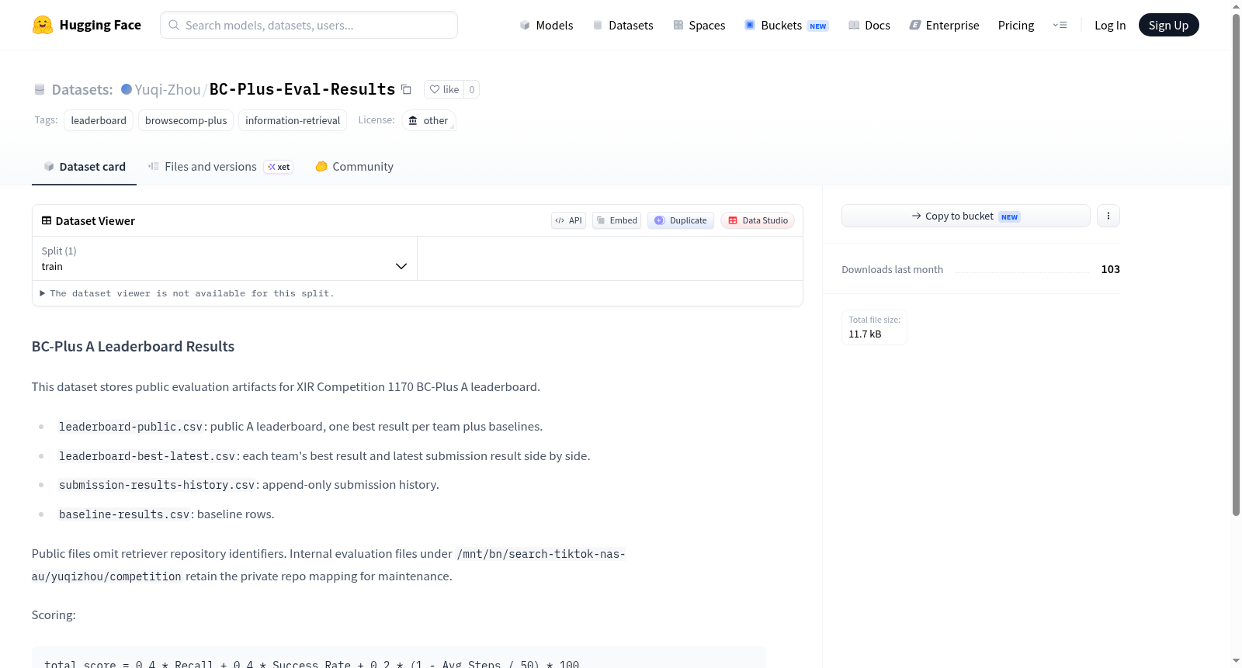The width and height of the screenshot is (1242, 668).
Task: Click the submission-results-history.csv filename text
Action: (158, 485)
